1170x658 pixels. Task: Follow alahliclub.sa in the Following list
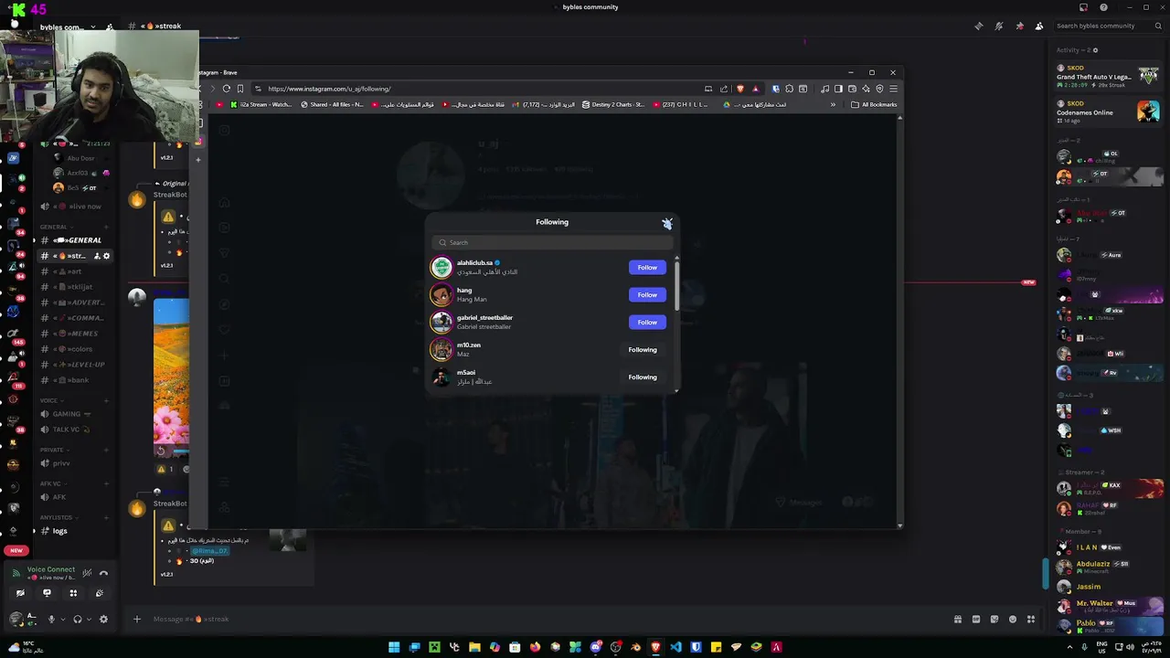coord(647,267)
